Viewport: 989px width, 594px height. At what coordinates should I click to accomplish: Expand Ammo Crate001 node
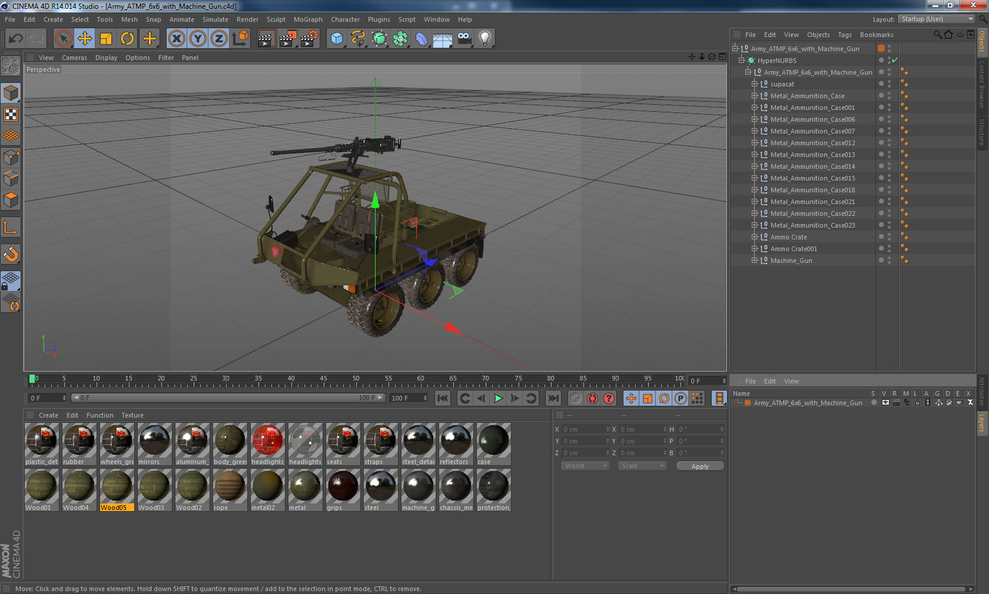pyautogui.click(x=755, y=249)
